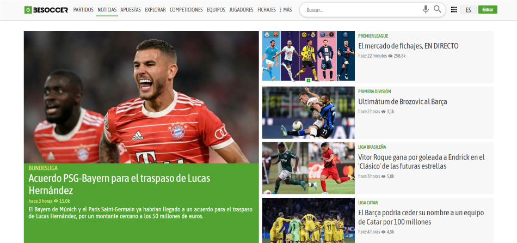Go to APUESTAS section
The width and height of the screenshot is (517, 243).
(x=131, y=10)
